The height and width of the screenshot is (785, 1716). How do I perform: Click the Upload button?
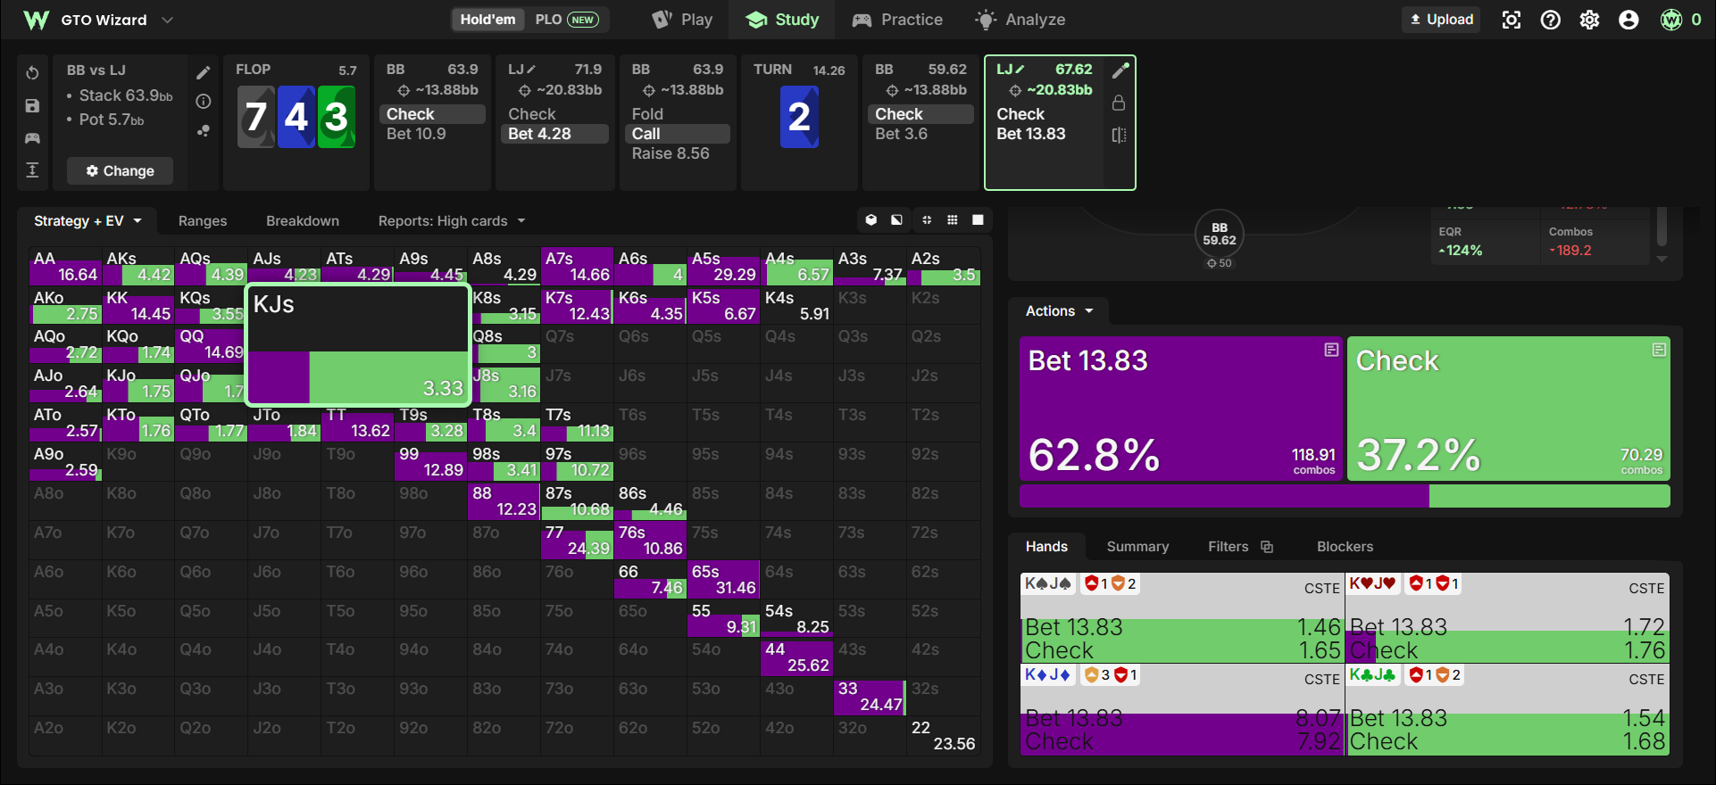(1441, 20)
